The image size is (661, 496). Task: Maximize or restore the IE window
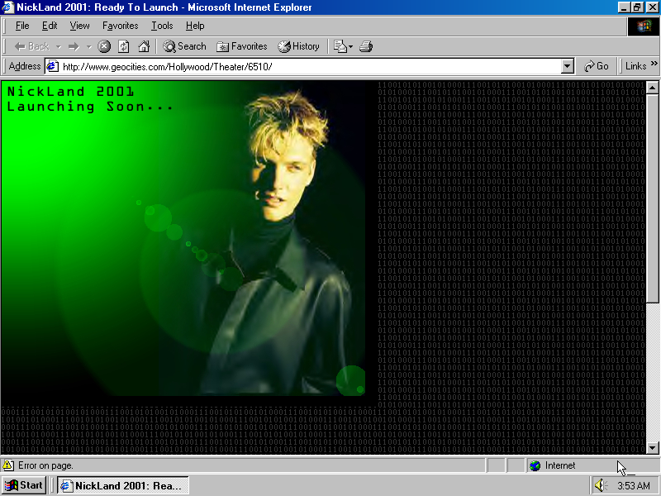click(637, 7)
